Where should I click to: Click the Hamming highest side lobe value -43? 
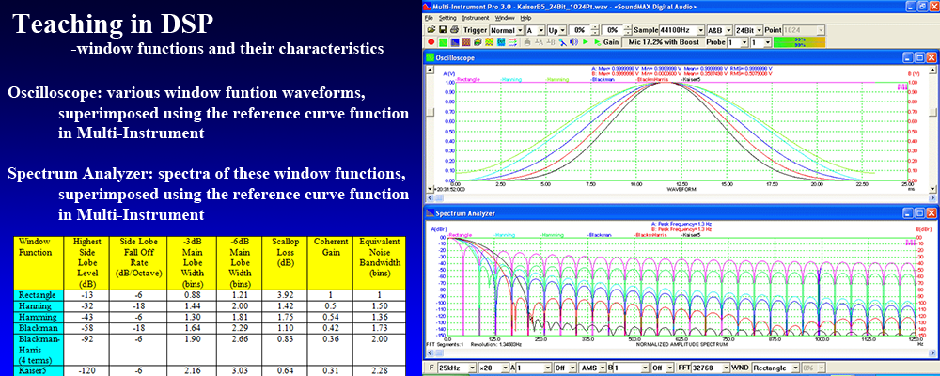click(x=85, y=315)
